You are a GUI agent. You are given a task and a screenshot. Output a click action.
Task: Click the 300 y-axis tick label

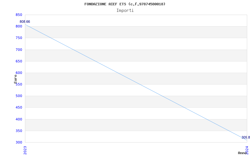(19, 142)
